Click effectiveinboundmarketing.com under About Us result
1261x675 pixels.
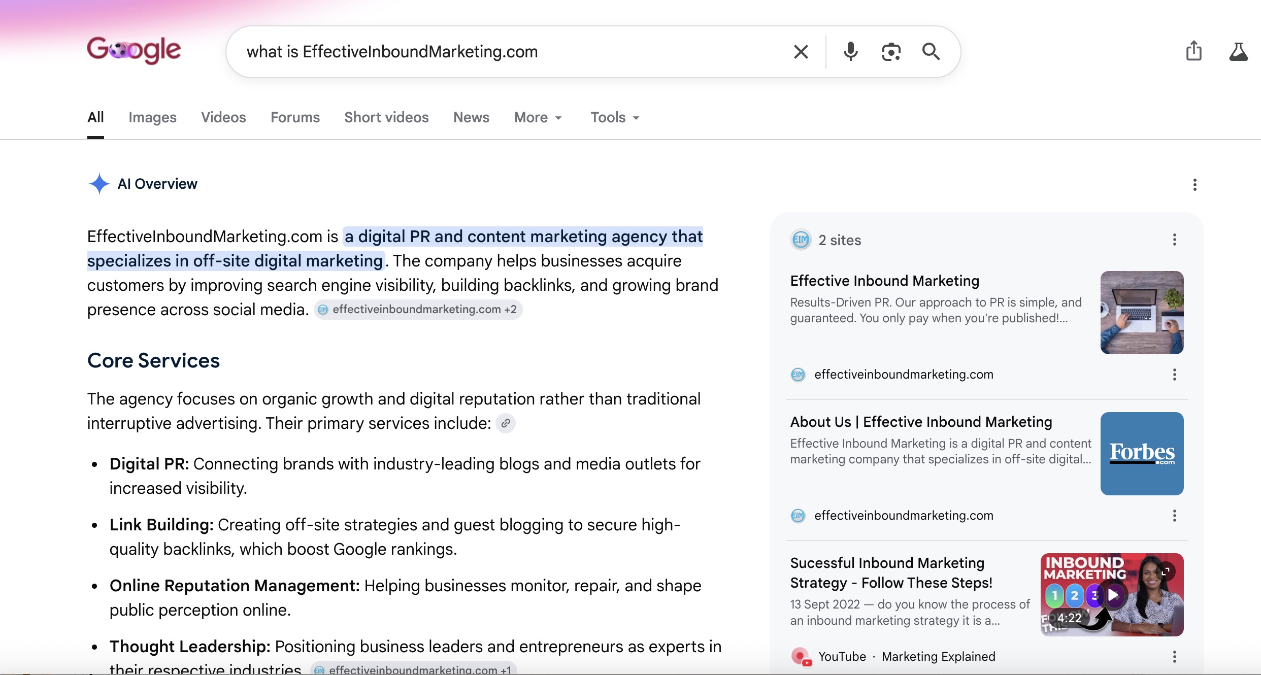point(904,516)
